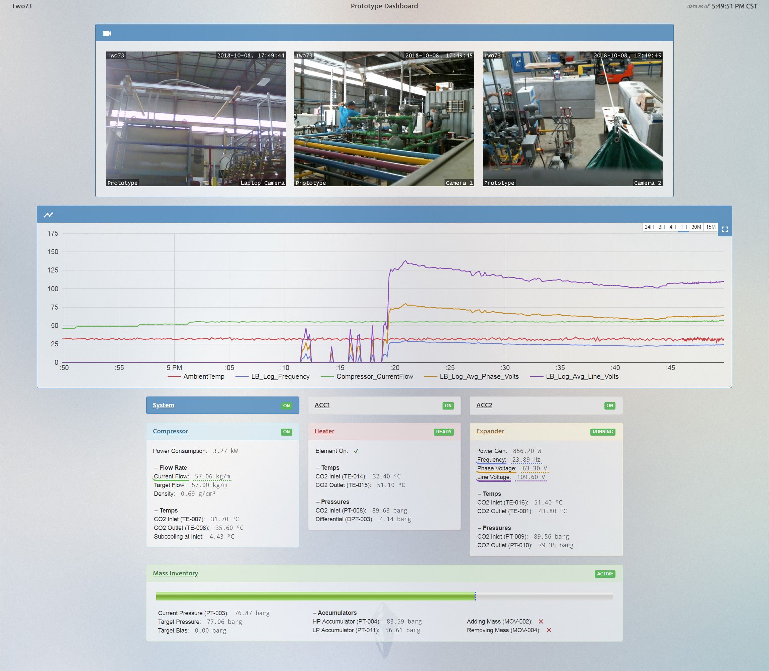The height and width of the screenshot is (671, 769).
Task: Toggle Compressor_CurrentFlow legend entry
Action: (374, 377)
